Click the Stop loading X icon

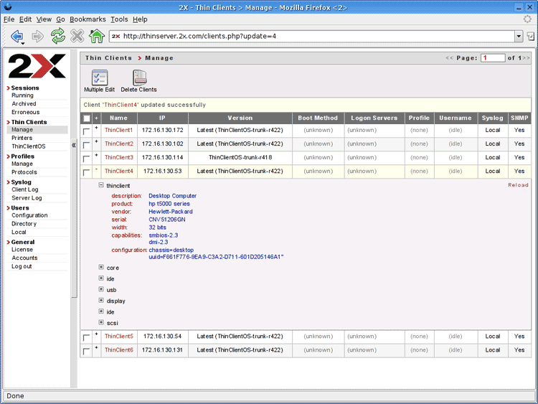pyautogui.click(x=77, y=36)
